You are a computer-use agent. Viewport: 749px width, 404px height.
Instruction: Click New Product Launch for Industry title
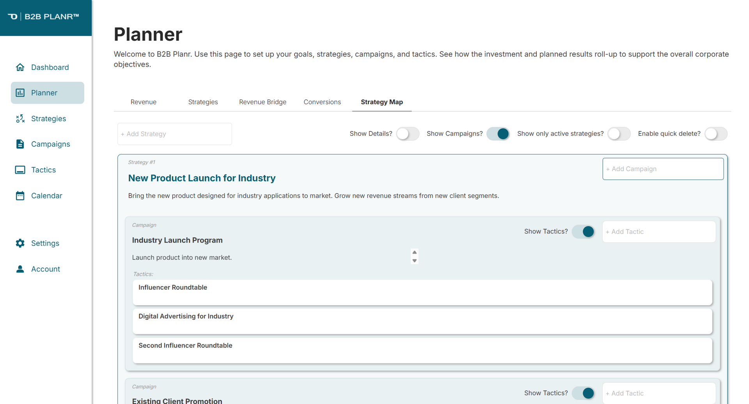coord(202,178)
